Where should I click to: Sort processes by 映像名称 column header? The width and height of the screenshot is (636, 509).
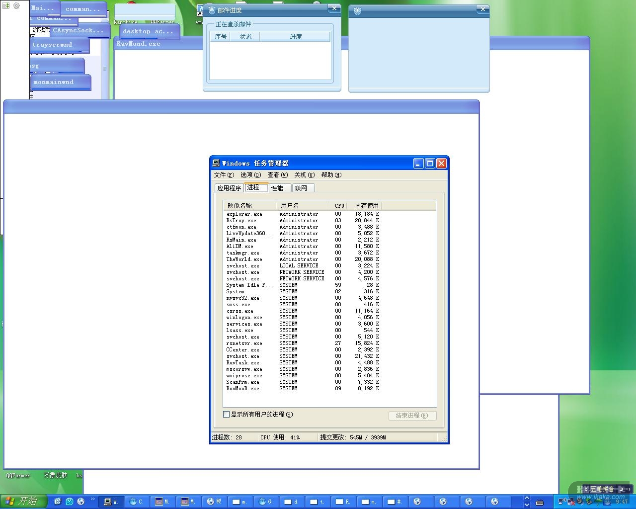click(x=249, y=205)
